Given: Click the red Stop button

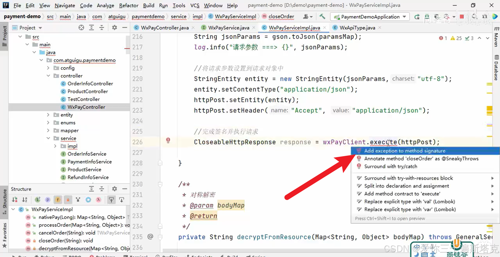Looking at the screenshot, I should [462, 17].
